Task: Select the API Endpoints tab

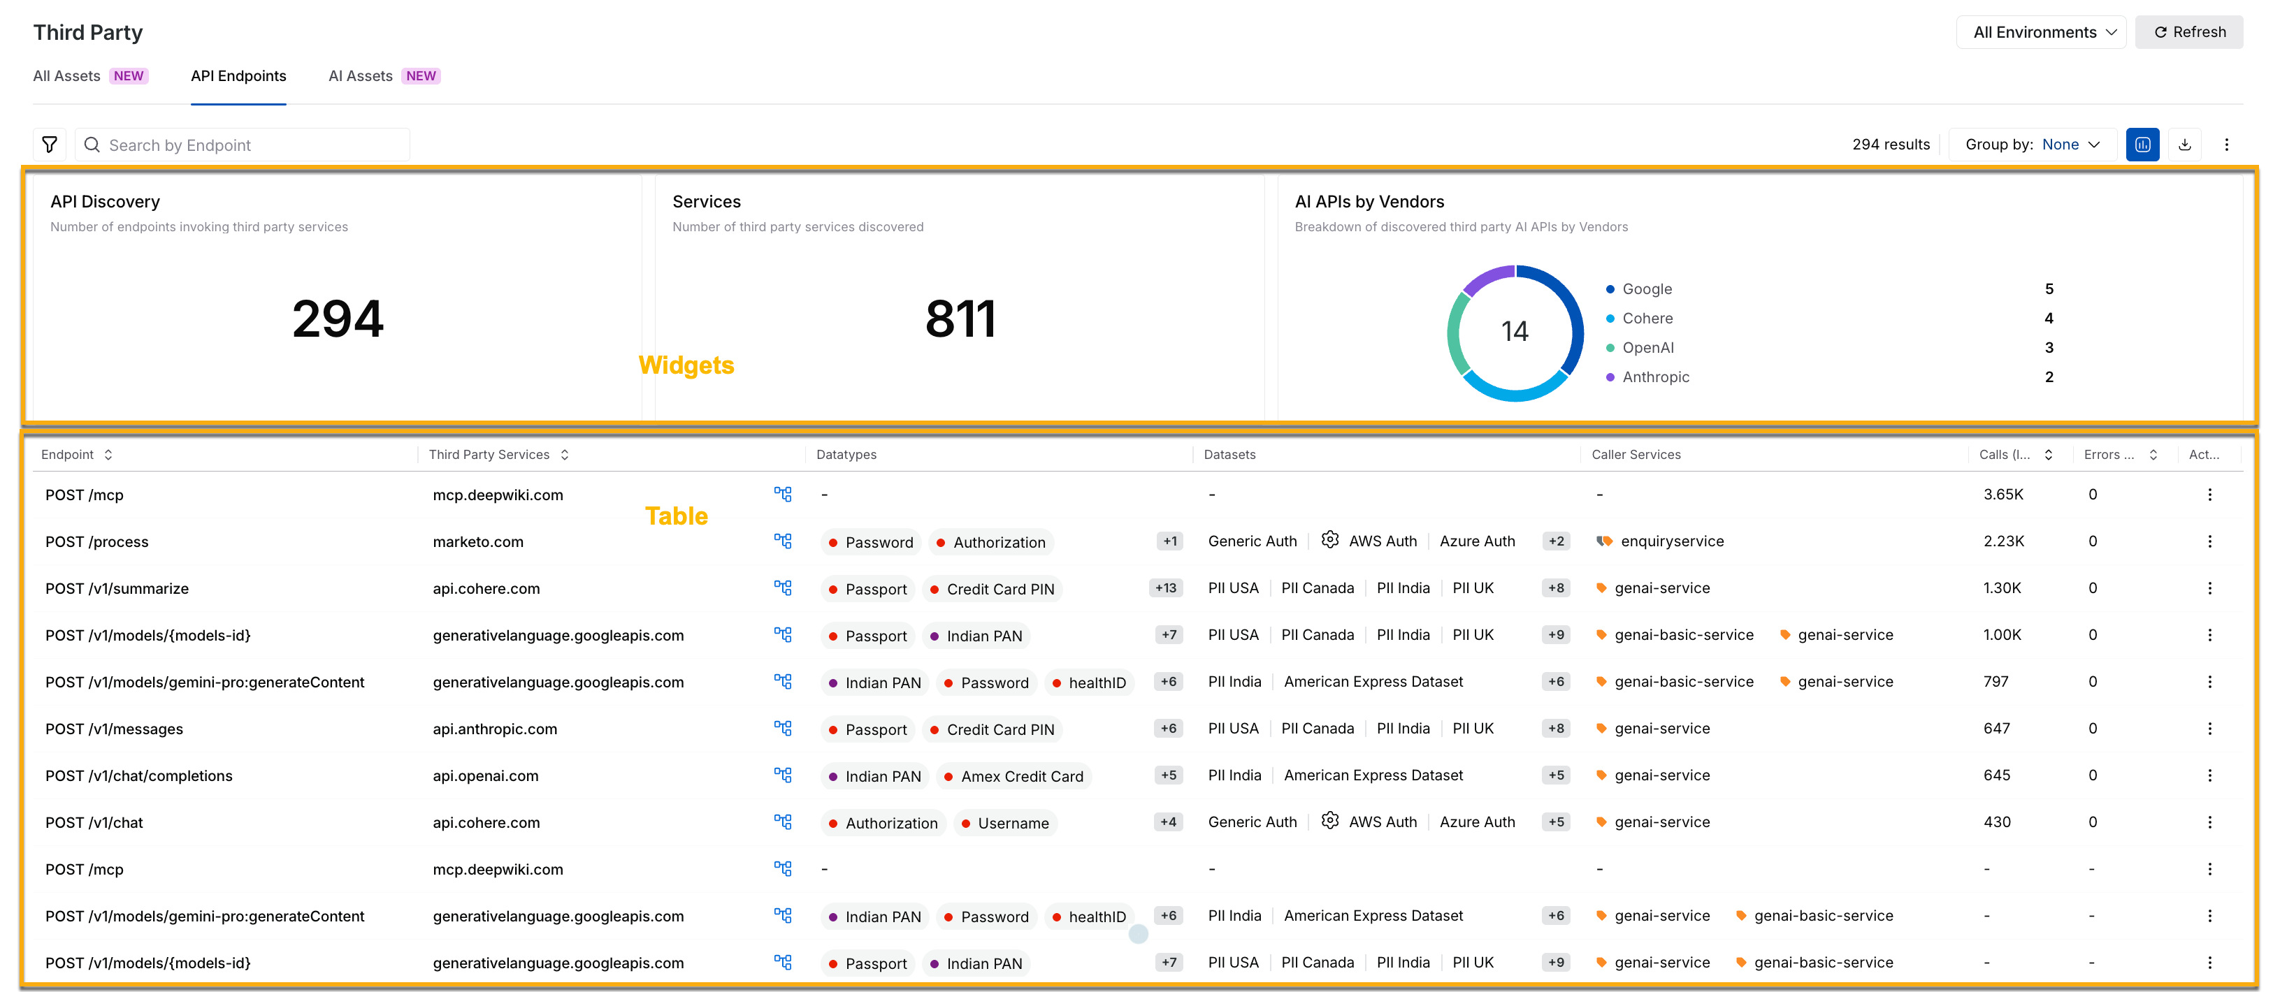Action: 238,76
